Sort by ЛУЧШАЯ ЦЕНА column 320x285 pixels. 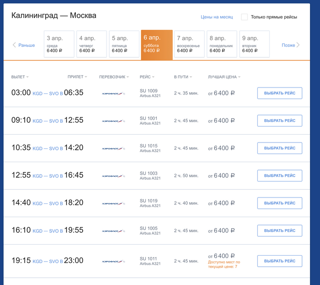[x=224, y=77]
